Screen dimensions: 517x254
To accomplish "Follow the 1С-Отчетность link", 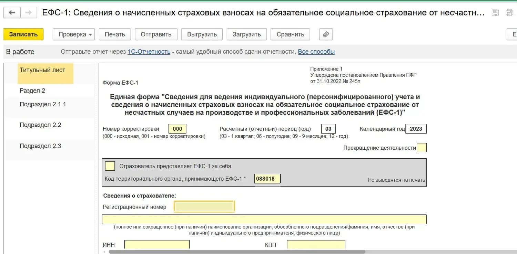I will coord(149,52).
